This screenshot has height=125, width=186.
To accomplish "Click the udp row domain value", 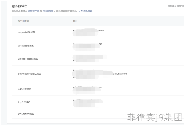I will click(88, 87).
